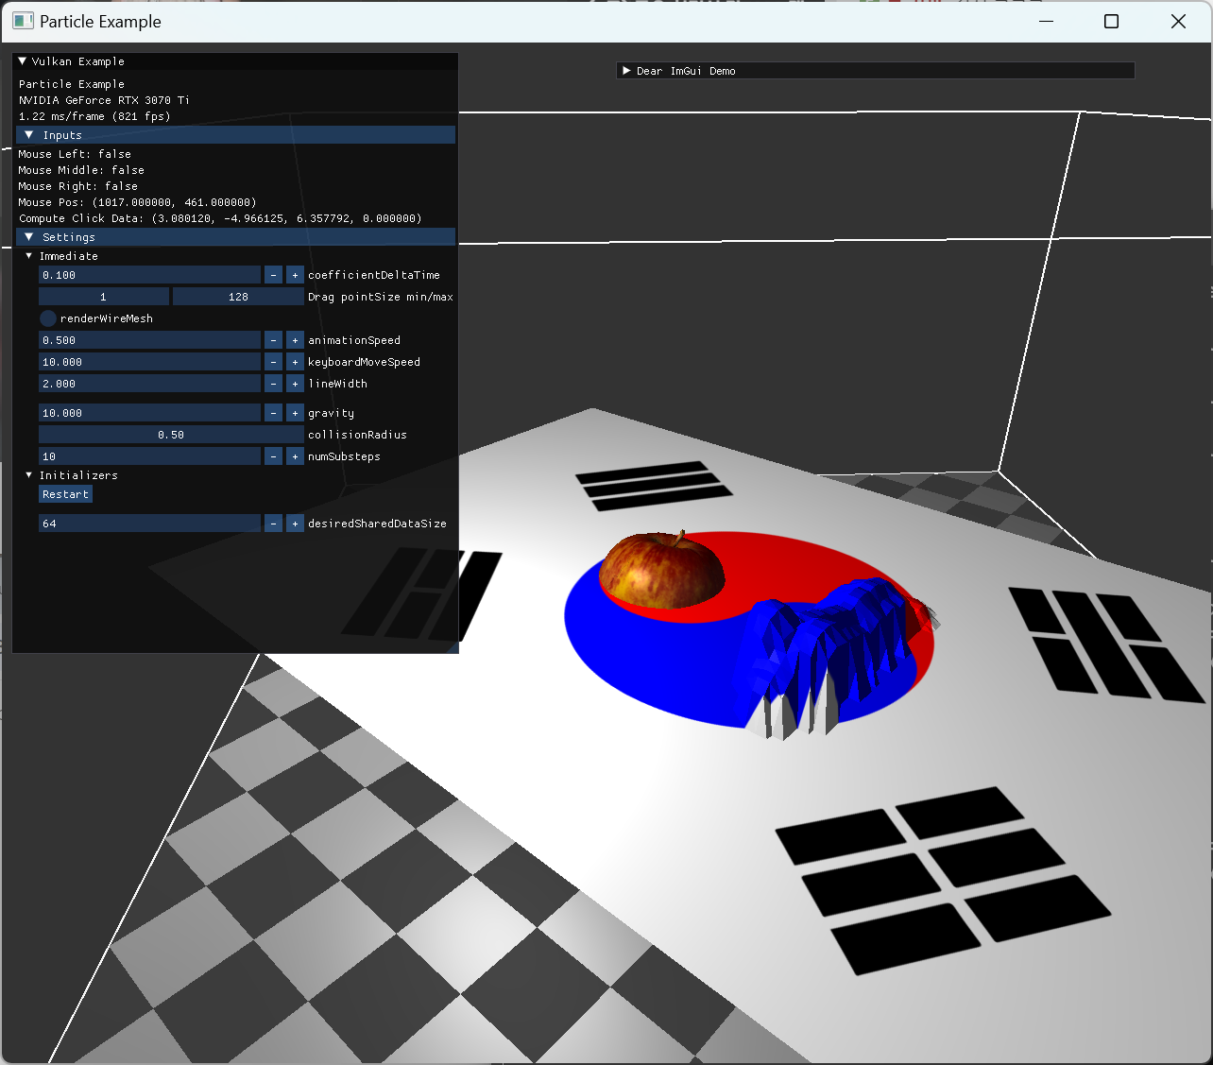Click the lineWidth value field
Viewport: 1213px width, 1065px height.
[149, 384]
